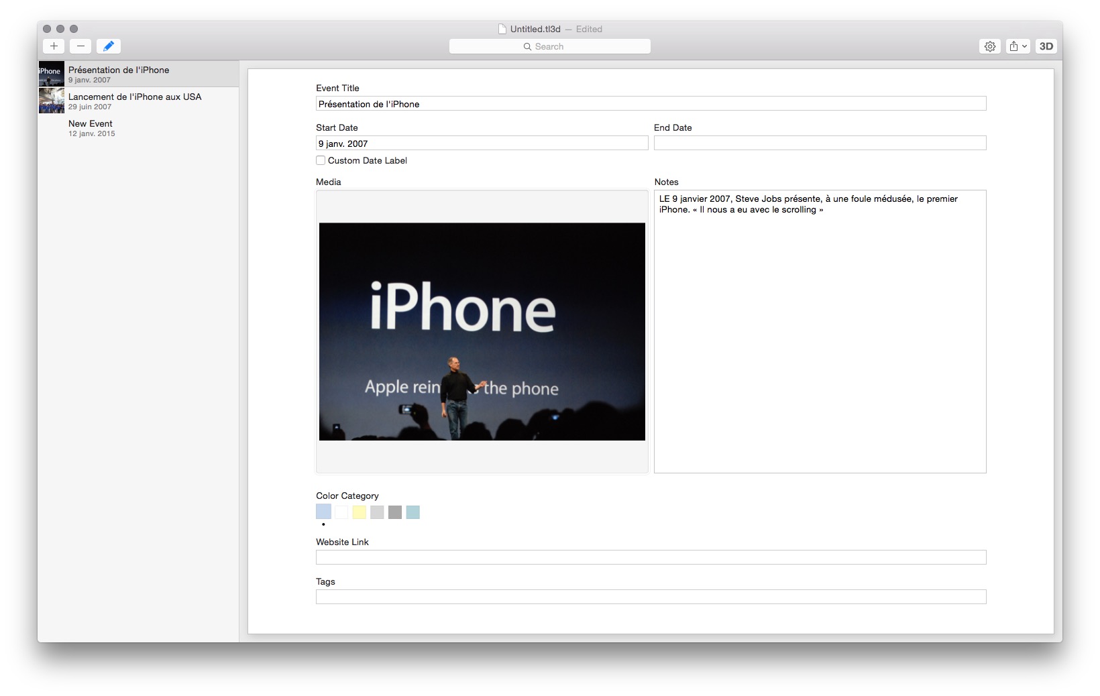Viewport: 1100px width, 696px height.
Task: Click the Tags input field
Action: coord(651,597)
